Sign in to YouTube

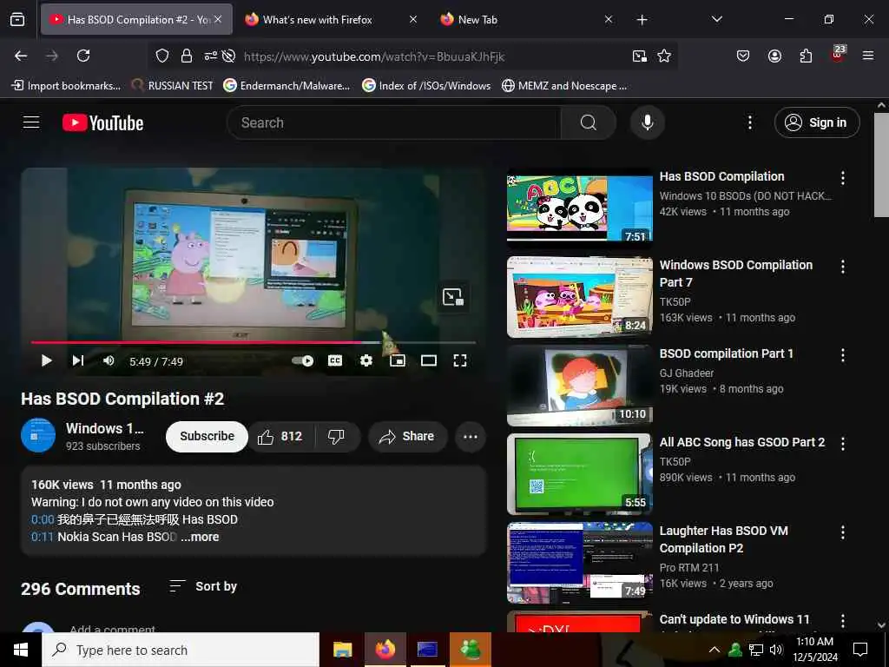coord(817,122)
